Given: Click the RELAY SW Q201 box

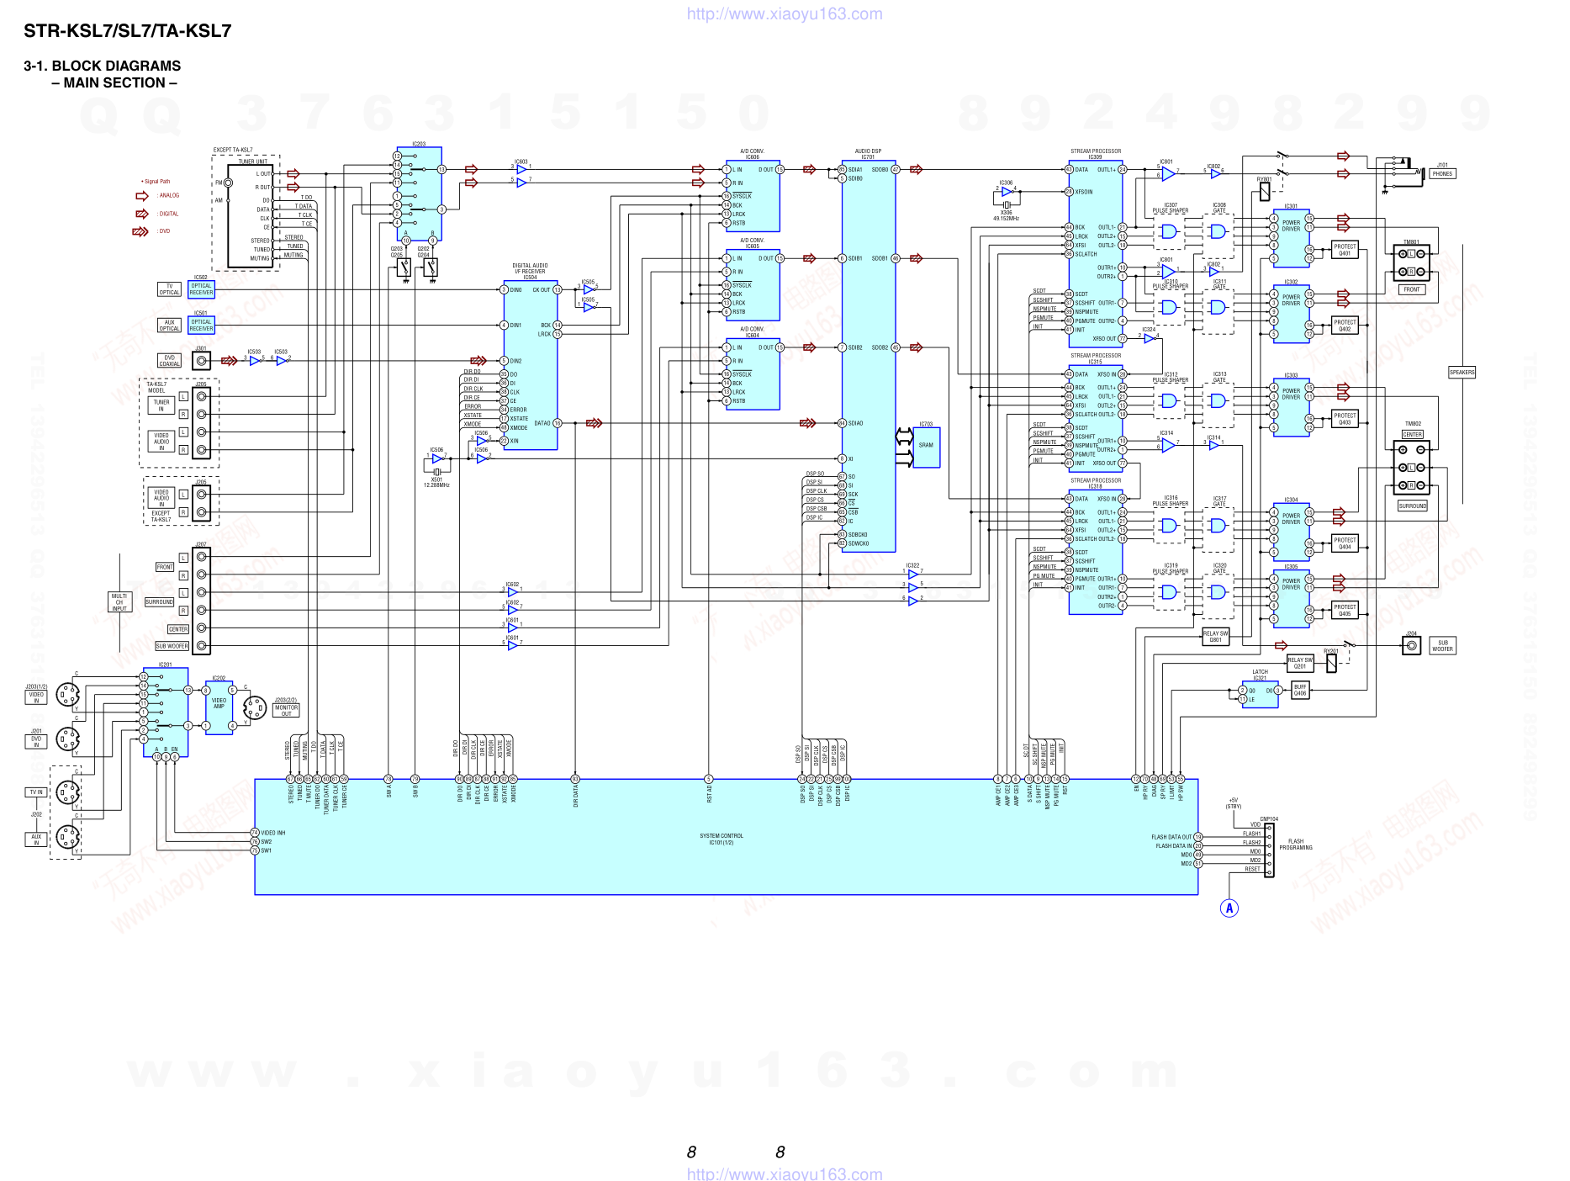Looking at the screenshot, I should (x=1300, y=663).
